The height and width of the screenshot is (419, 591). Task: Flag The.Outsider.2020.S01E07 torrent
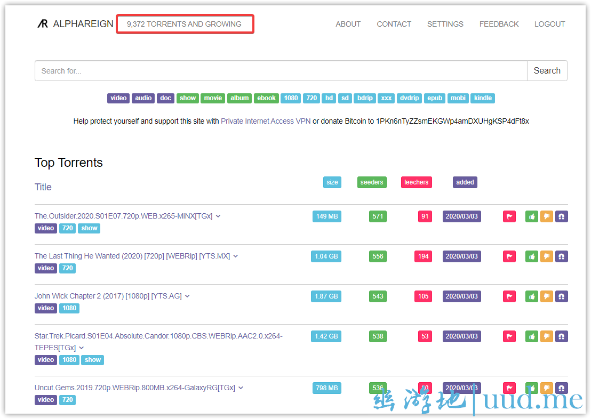[509, 216]
